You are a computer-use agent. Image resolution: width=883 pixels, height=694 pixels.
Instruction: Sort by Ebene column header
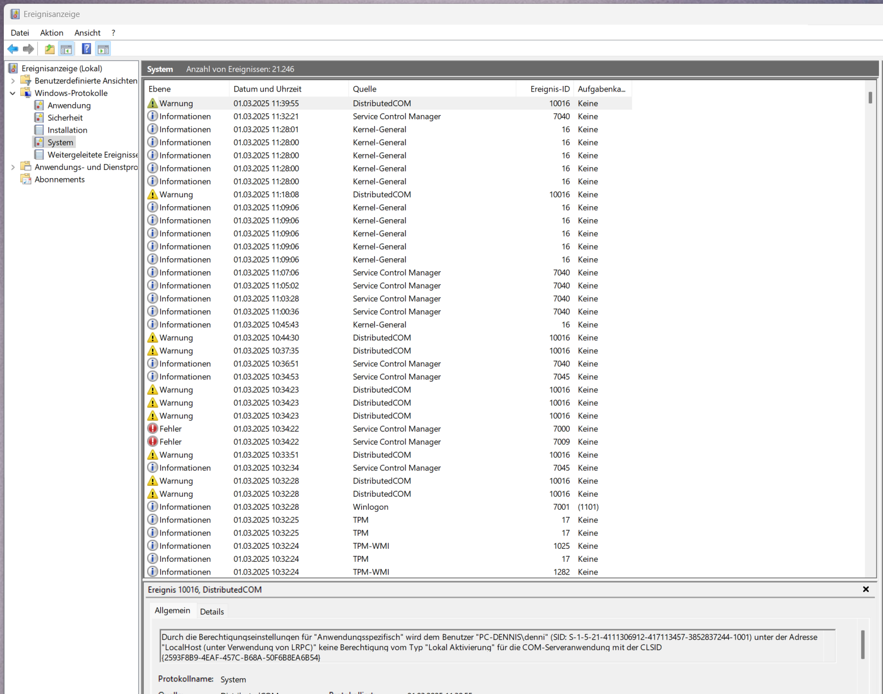tap(187, 89)
